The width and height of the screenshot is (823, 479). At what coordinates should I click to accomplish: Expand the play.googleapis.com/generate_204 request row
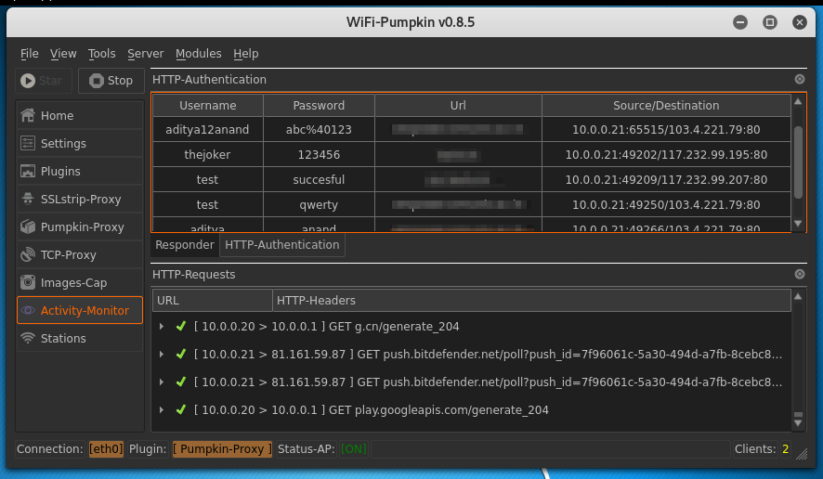point(162,409)
